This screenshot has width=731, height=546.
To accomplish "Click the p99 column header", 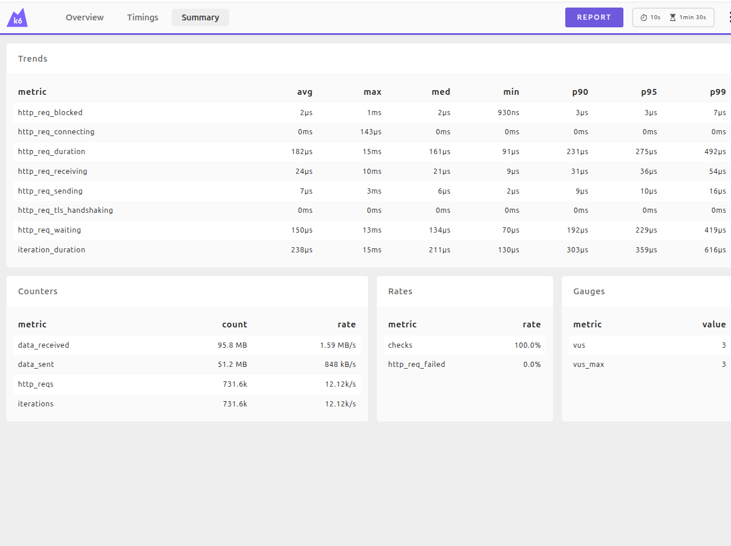I will [x=718, y=92].
